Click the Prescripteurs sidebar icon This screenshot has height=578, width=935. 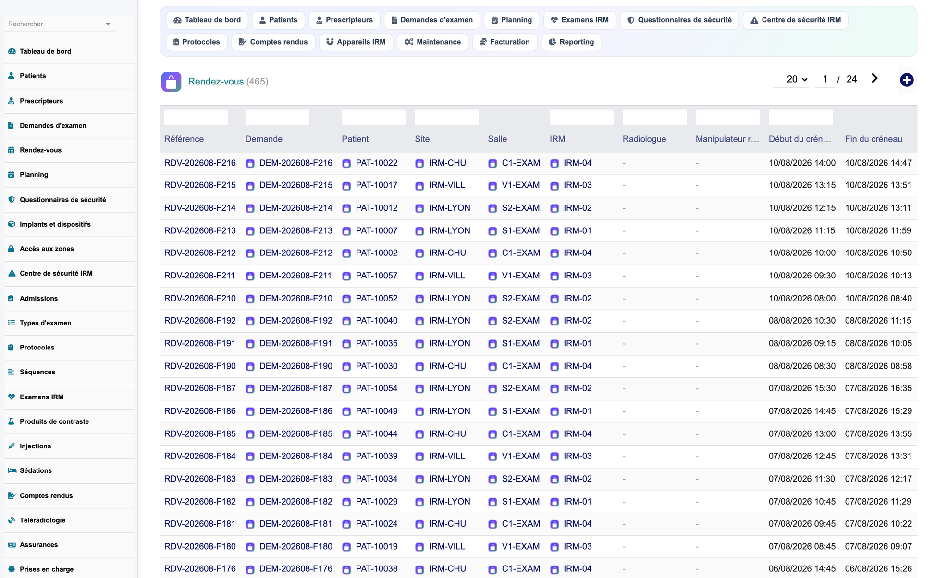(12, 101)
